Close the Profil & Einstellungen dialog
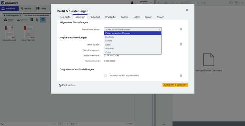This screenshot has height=126, width=245. pyautogui.click(x=187, y=10)
